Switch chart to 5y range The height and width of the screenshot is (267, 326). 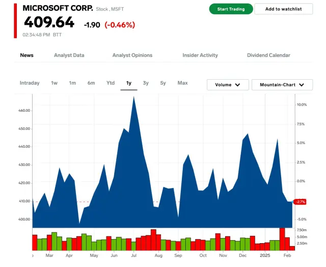(x=163, y=83)
